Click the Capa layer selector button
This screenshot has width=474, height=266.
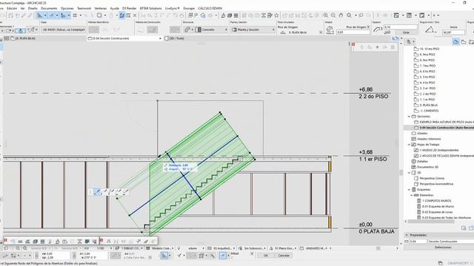pyautogui.click(x=64, y=30)
